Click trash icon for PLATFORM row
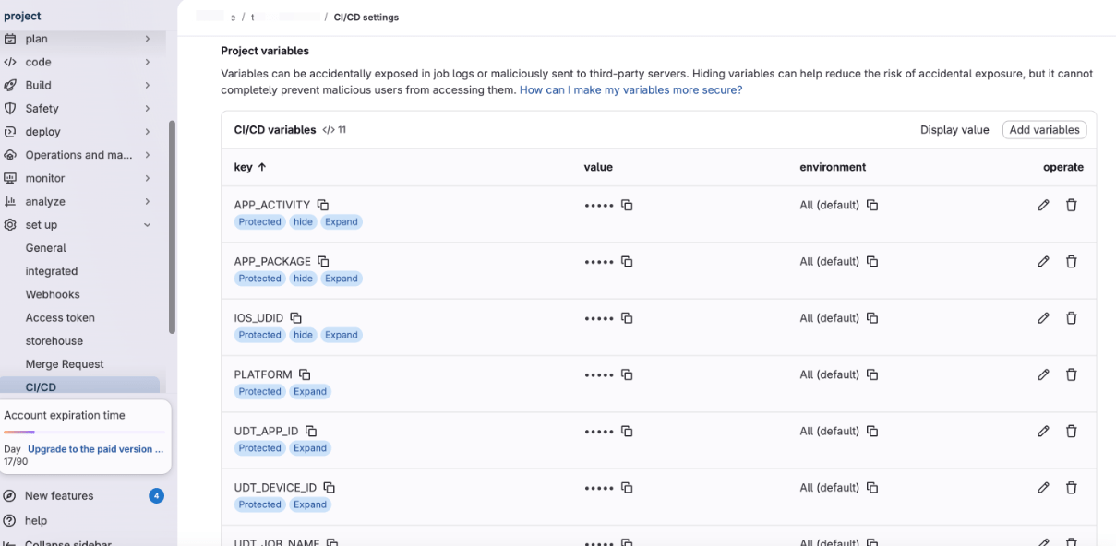Viewport: 1116px width, 546px height. point(1071,374)
